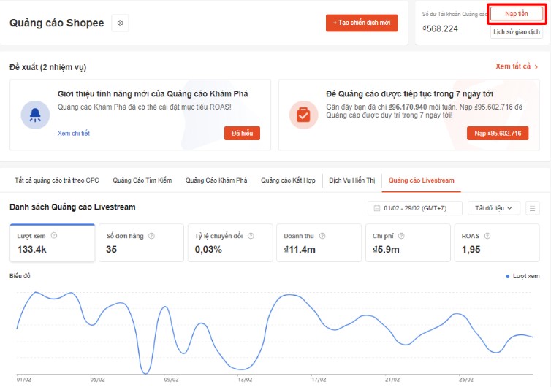Click the Danh sách Quảng cáo Livestream heading

[72, 207]
